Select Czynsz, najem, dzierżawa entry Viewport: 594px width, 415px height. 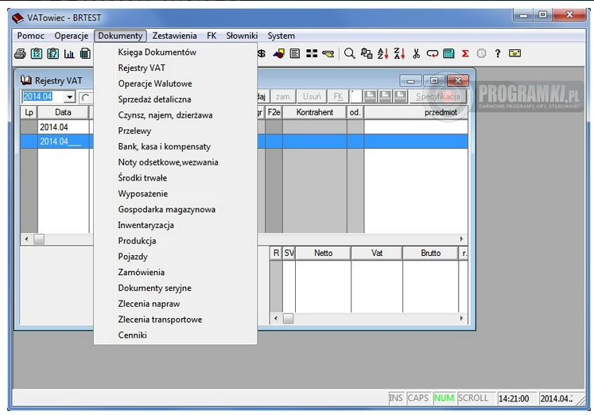click(x=176, y=115)
